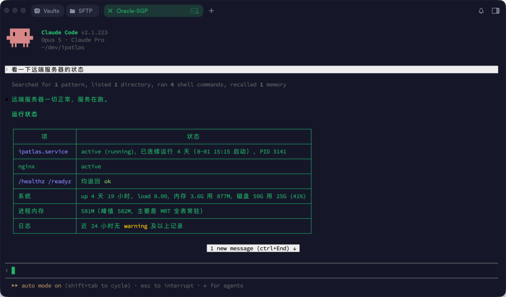506x297 pixels.
Task: Expand the prompt '看一下远端服务器的状态'
Action: coord(252,69)
